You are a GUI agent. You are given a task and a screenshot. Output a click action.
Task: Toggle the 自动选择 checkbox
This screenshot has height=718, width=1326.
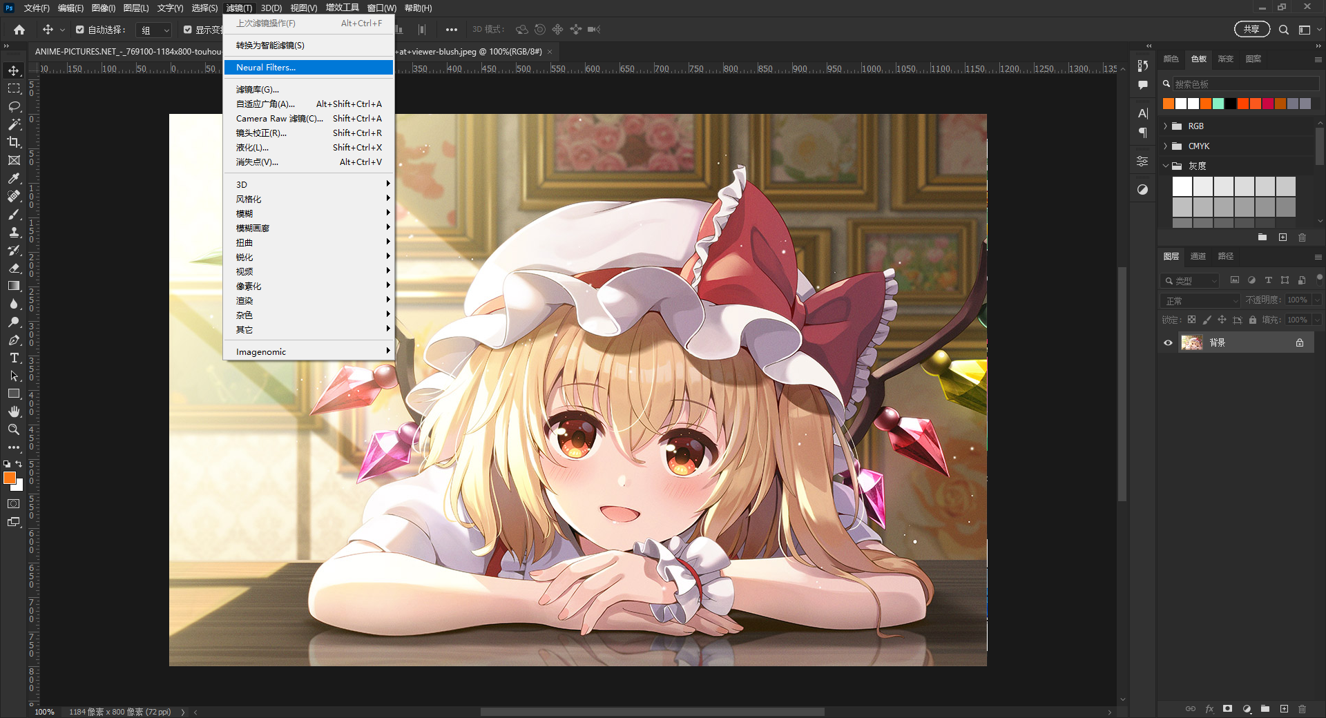pyautogui.click(x=80, y=30)
